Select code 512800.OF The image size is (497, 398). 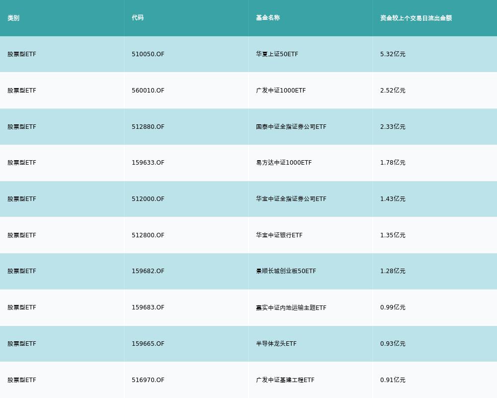[148, 235]
